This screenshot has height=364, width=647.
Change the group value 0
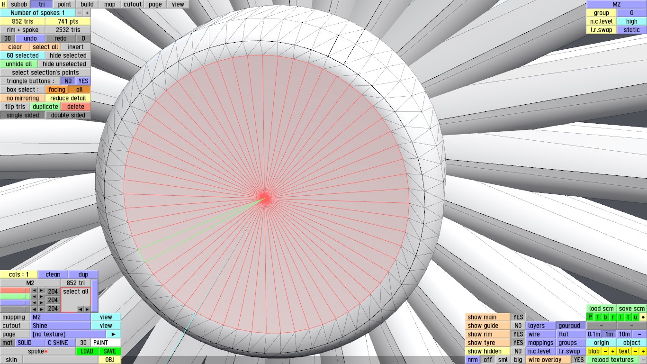pos(632,13)
